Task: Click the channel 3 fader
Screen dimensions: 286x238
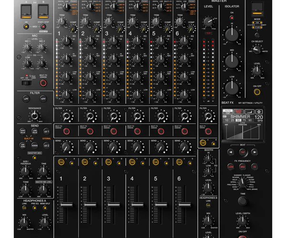Action: click(114, 205)
